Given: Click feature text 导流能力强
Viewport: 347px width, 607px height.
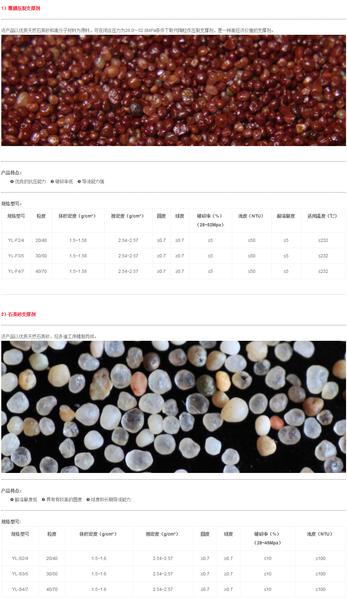Looking at the screenshot, I should 93,182.
